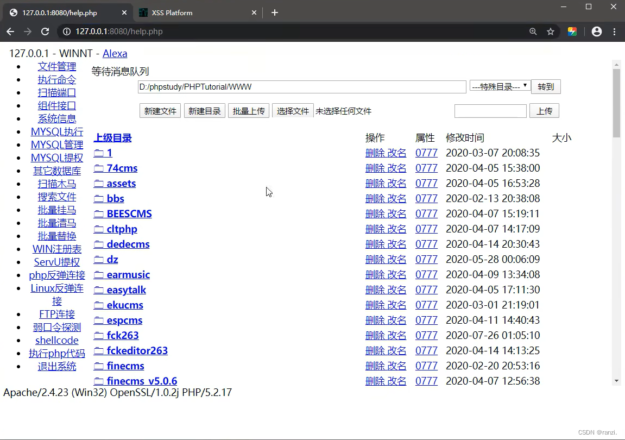
Task: Open 搜索文件 link
Action: 57,197
